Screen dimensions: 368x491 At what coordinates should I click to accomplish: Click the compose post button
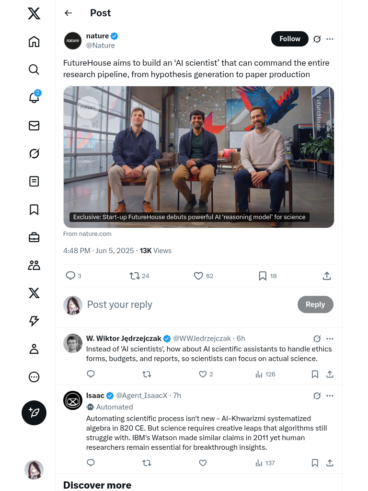34,413
